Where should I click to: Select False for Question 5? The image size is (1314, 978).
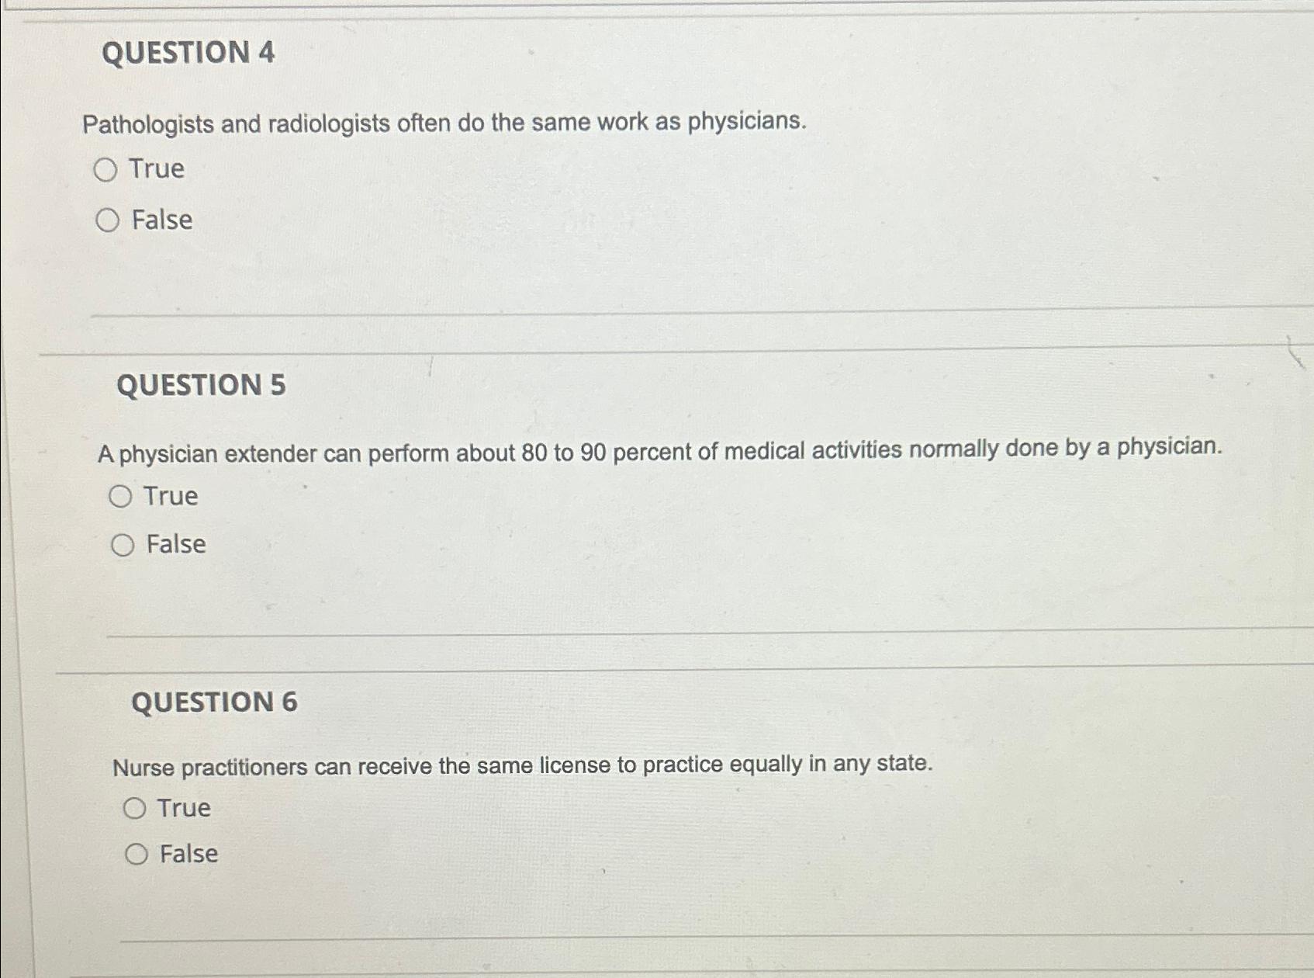click(x=122, y=545)
